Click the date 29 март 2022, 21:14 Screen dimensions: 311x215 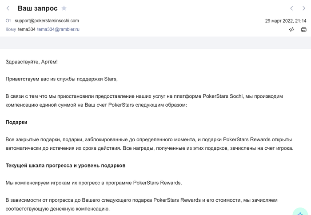[285, 20]
